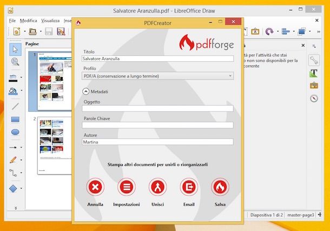The height and width of the screenshot is (231, 330).
Task: Open the Modifica menu in LibreOffice Draw
Action: click(x=29, y=21)
